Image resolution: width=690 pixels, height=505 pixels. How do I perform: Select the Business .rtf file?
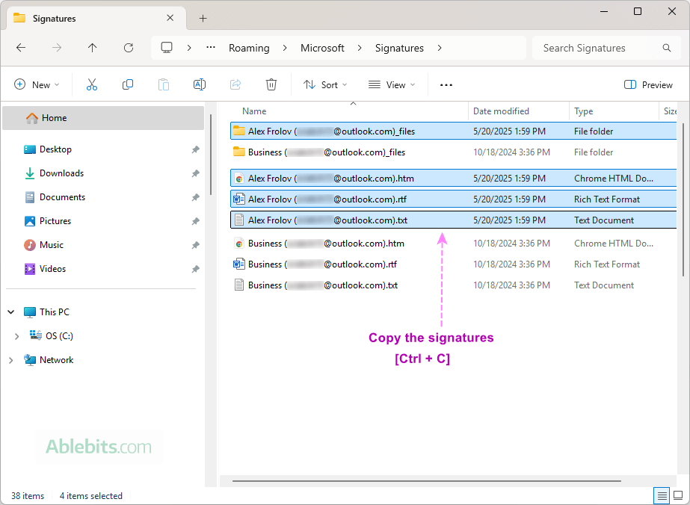point(453,264)
